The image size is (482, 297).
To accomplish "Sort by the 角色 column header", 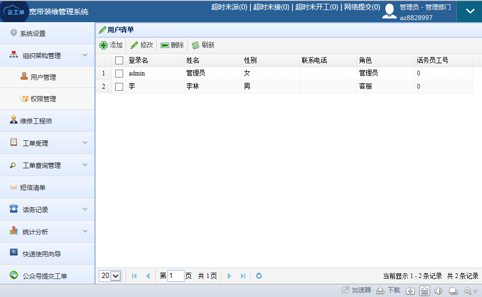I will [386, 61].
